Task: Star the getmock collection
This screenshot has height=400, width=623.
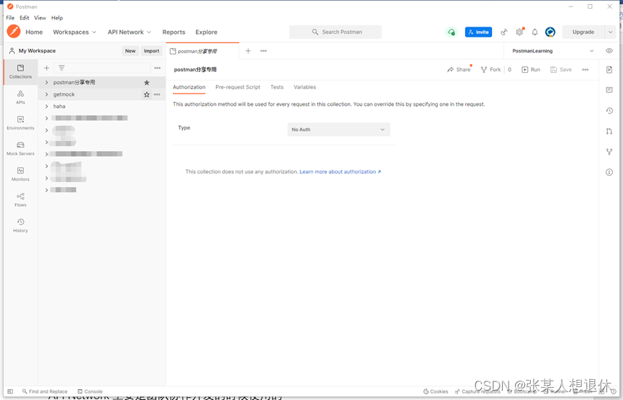Action: point(147,94)
